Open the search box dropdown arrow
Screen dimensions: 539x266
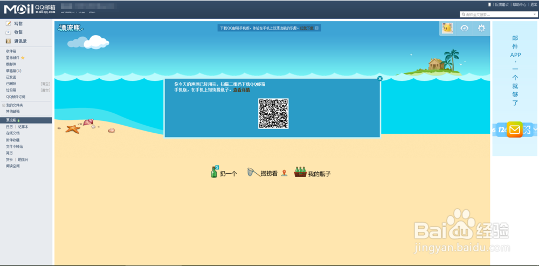click(x=535, y=15)
